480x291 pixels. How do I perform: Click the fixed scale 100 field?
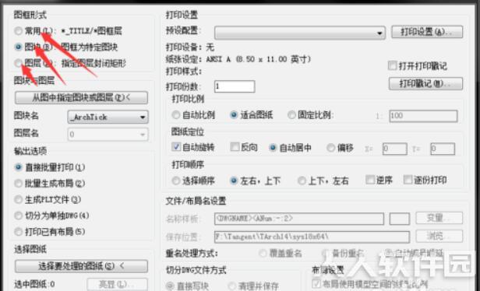pos(423,116)
